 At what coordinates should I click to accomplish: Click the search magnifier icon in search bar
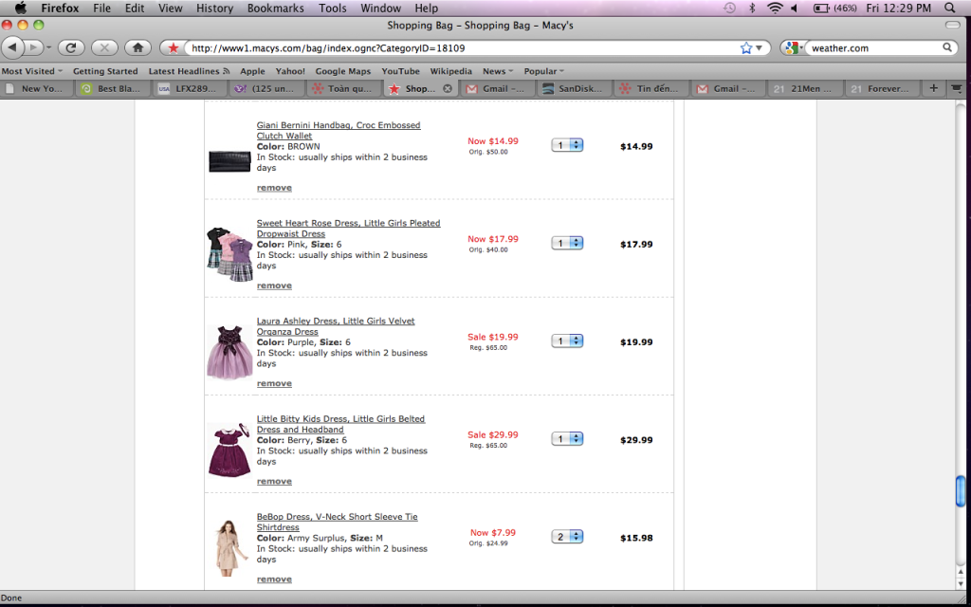[x=947, y=47]
